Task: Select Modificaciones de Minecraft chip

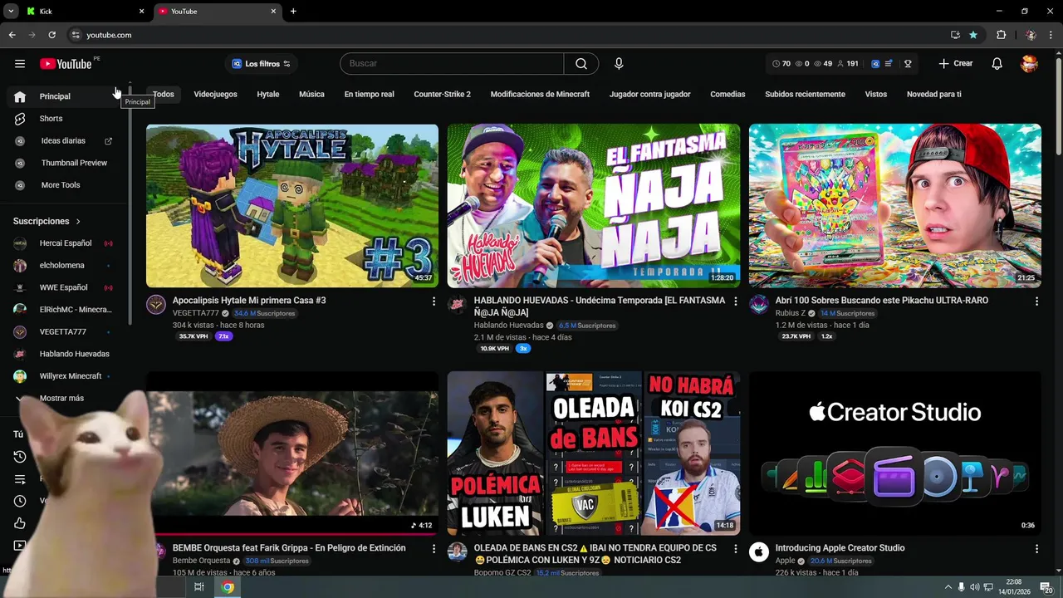Action: point(540,95)
